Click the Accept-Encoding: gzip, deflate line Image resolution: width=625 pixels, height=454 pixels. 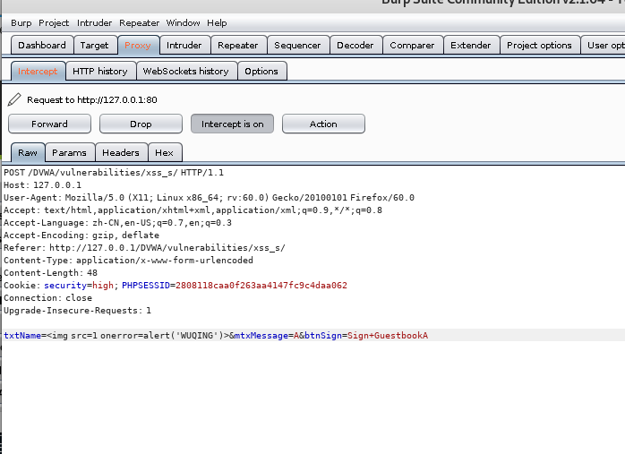tap(81, 236)
